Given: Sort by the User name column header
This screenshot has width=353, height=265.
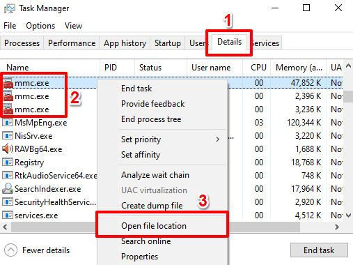Looking at the screenshot, I should pos(215,68).
